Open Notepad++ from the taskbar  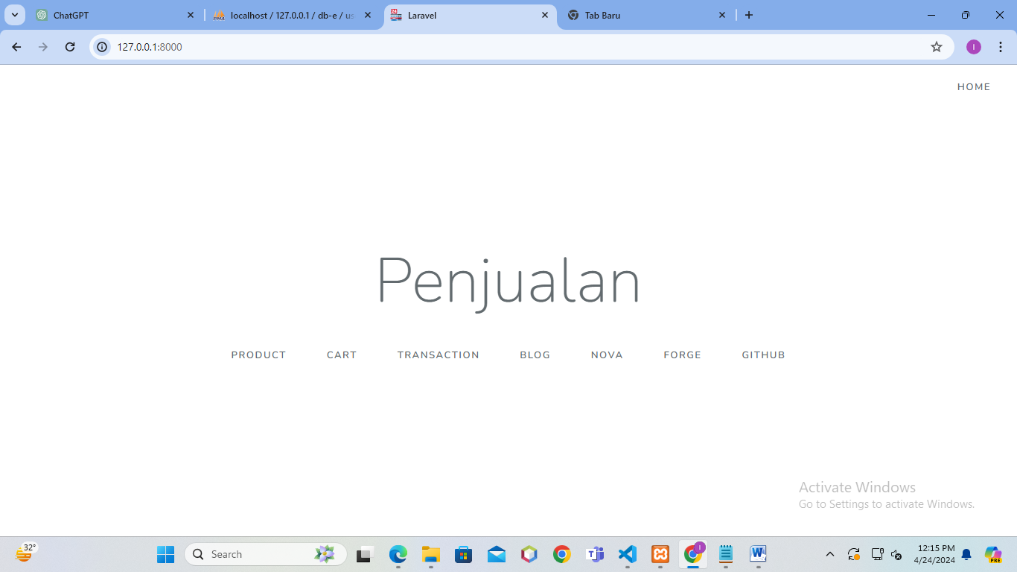tap(726, 554)
